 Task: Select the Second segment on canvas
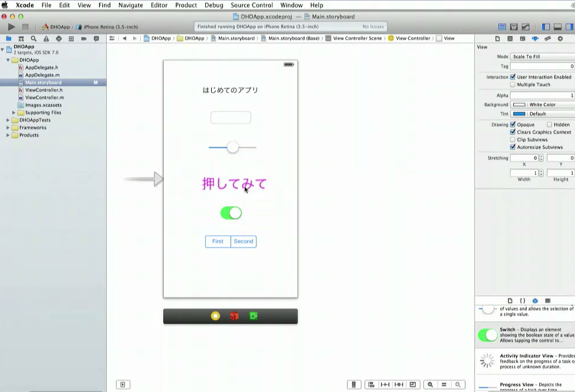pos(244,241)
